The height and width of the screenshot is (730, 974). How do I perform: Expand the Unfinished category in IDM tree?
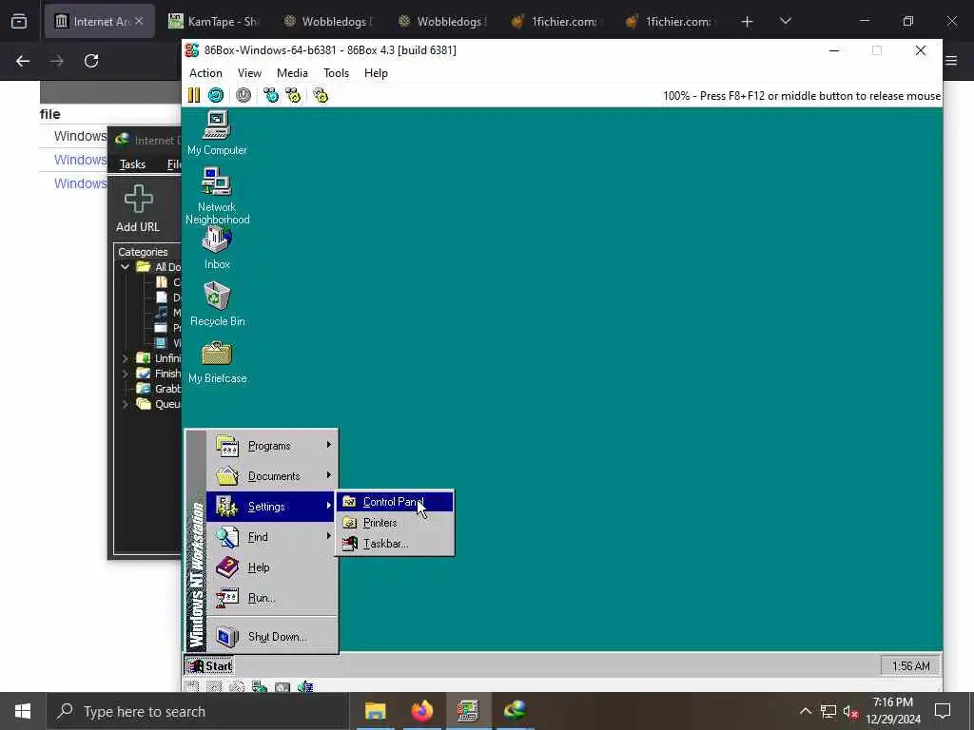(125, 358)
